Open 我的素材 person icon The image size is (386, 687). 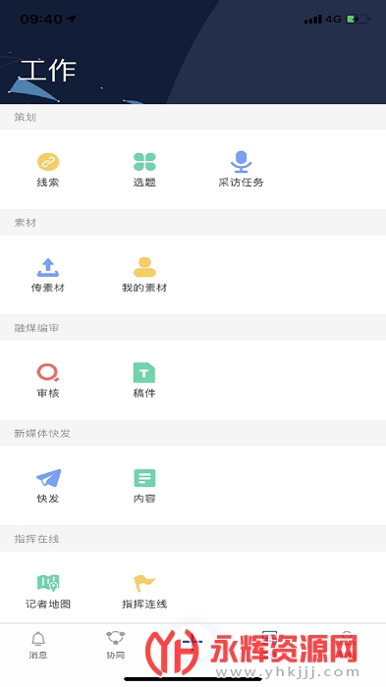click(x=144, y=267)
